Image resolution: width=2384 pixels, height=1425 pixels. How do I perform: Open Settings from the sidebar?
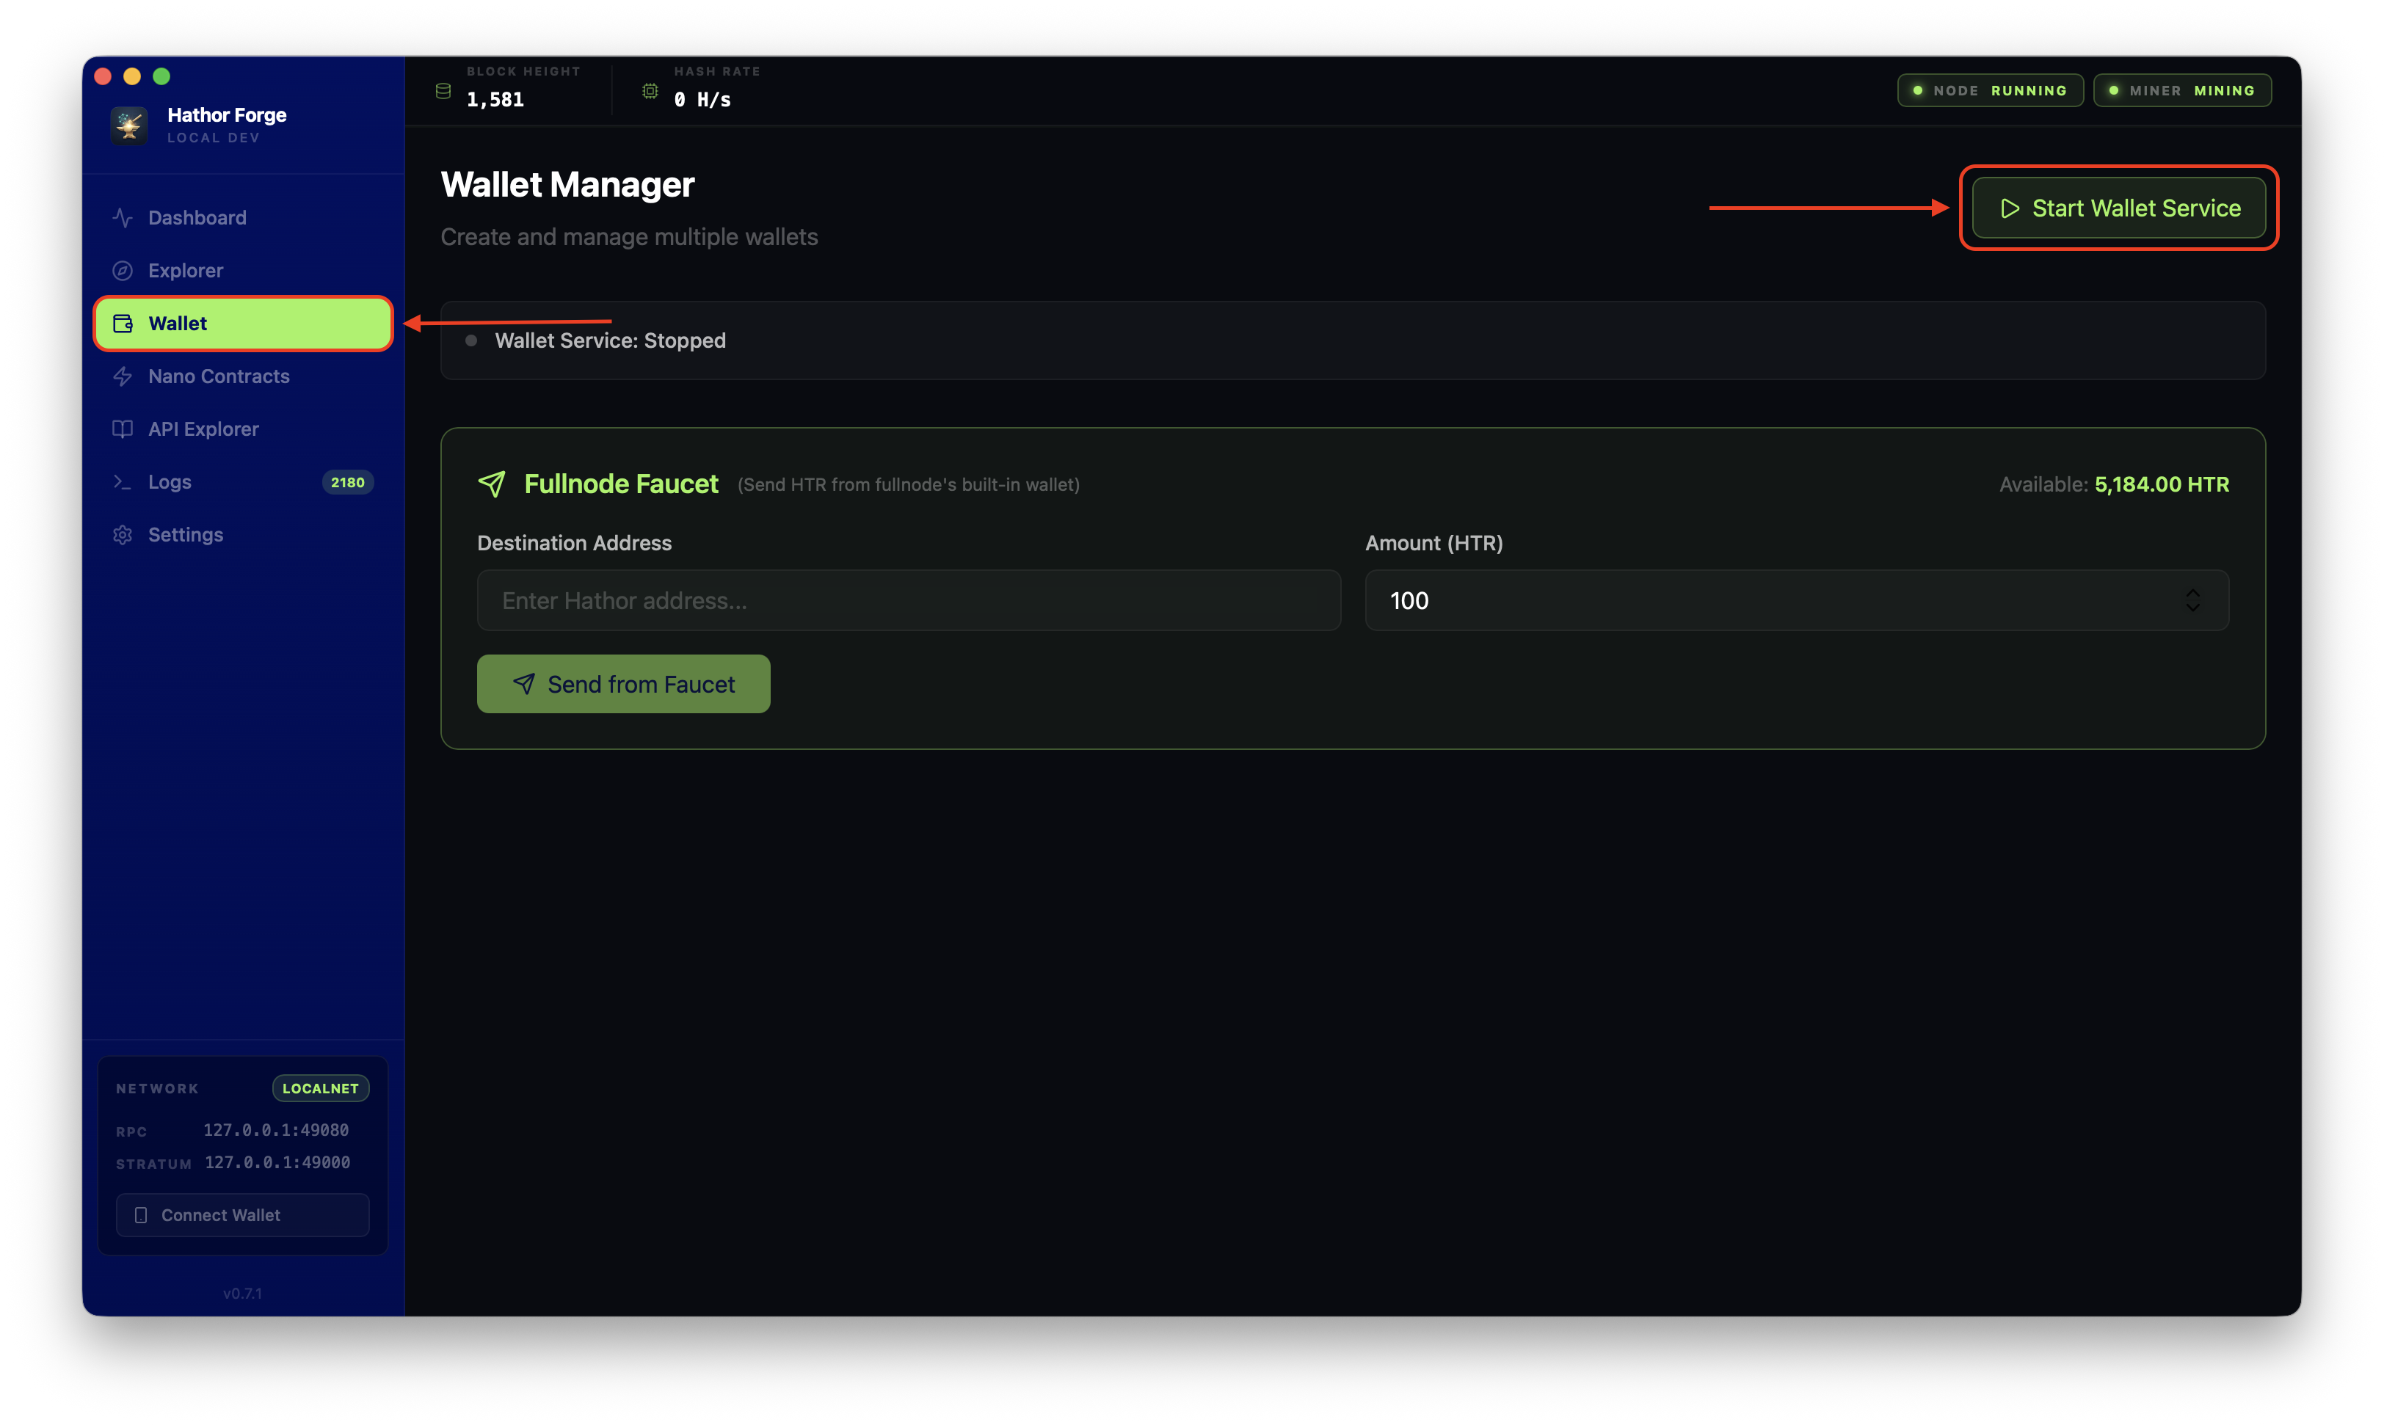(242, 535)
